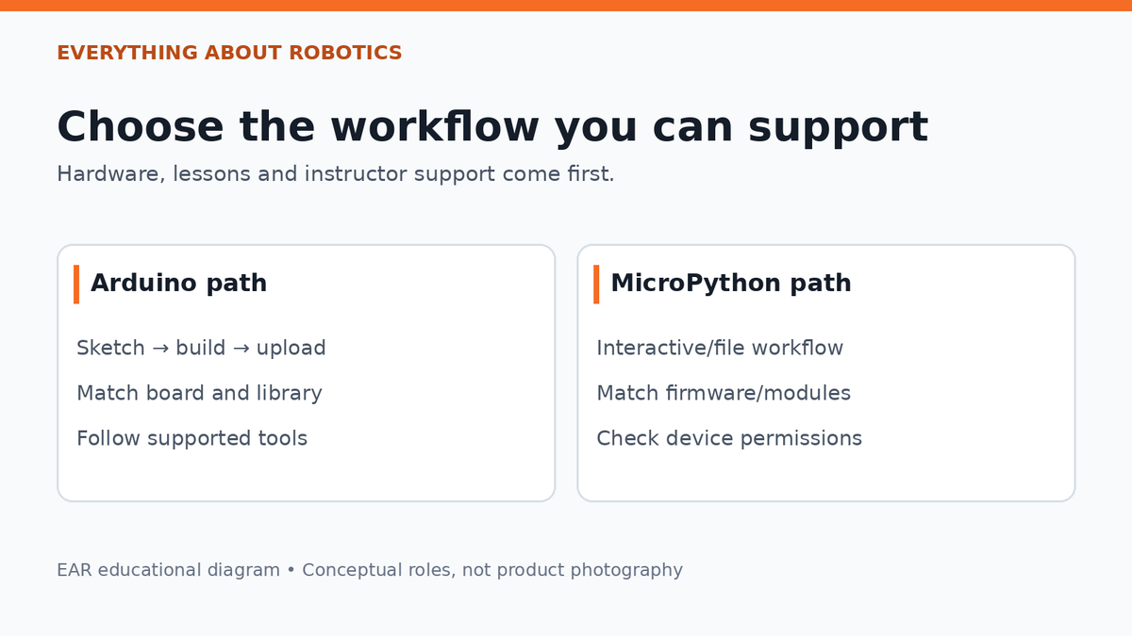The height and width of the screenshot is (636, 1132).
Task: Click the 'EVERYTHING ABOUT ROBOTICS' header label
Action: (229, 53)
